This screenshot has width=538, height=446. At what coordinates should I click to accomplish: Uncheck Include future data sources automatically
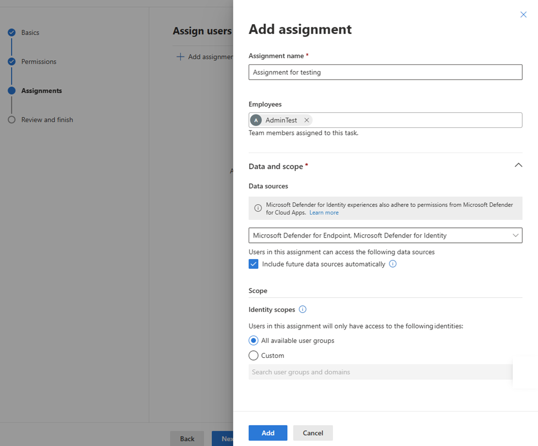(x=253, y=264)
